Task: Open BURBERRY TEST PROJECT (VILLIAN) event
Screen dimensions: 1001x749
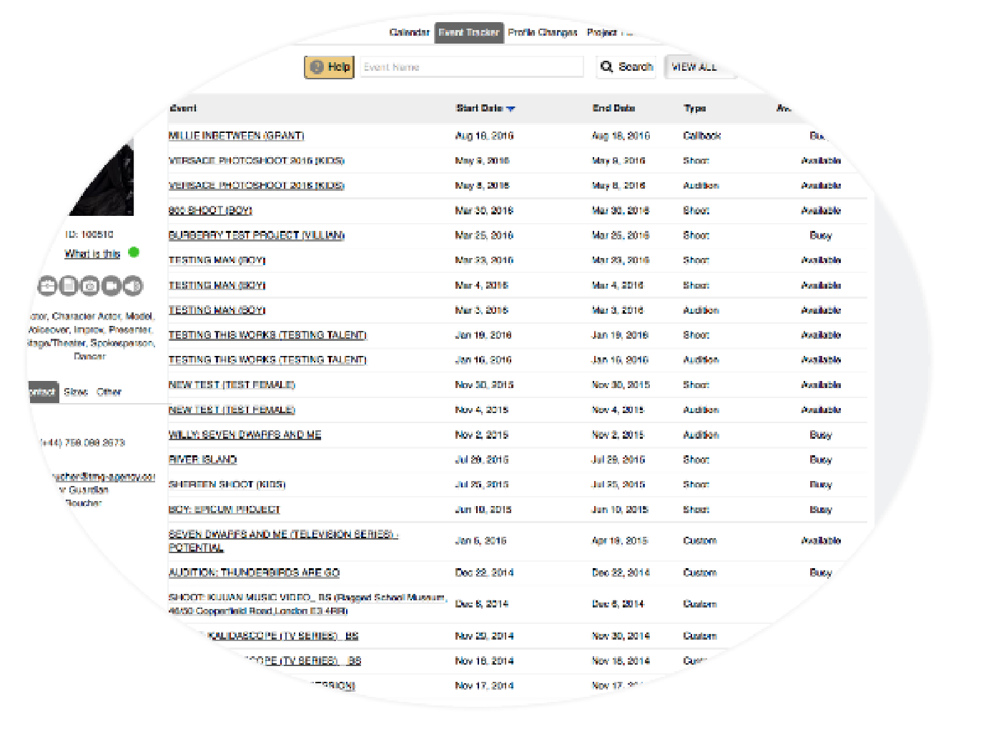Action: [x=256, y=235]
